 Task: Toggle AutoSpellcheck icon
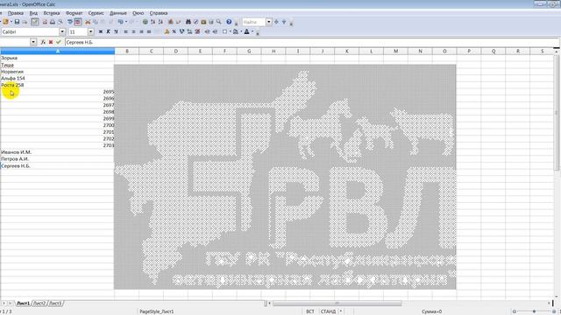click(78, 22)
